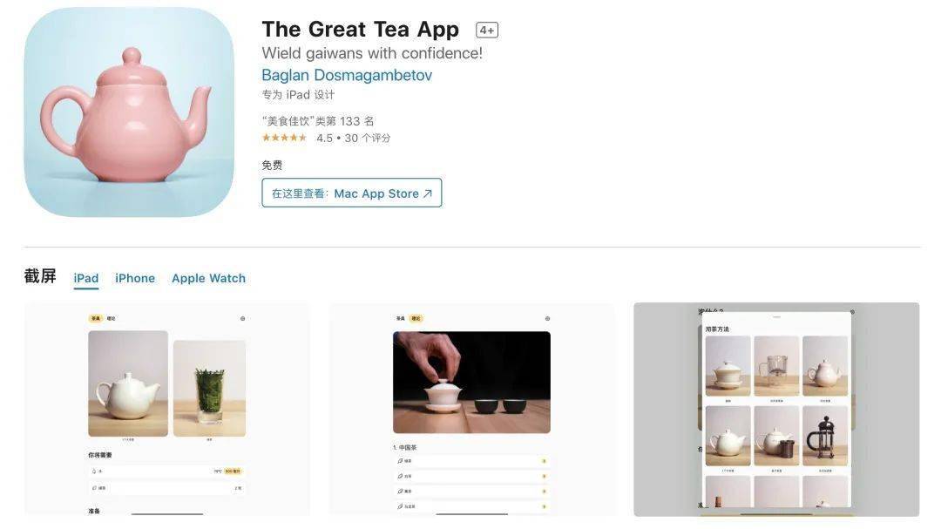The width and height of the screenshot is (941, 529).
Task: Click the French press image in brewing grid
Action: [x=825, y=436]
